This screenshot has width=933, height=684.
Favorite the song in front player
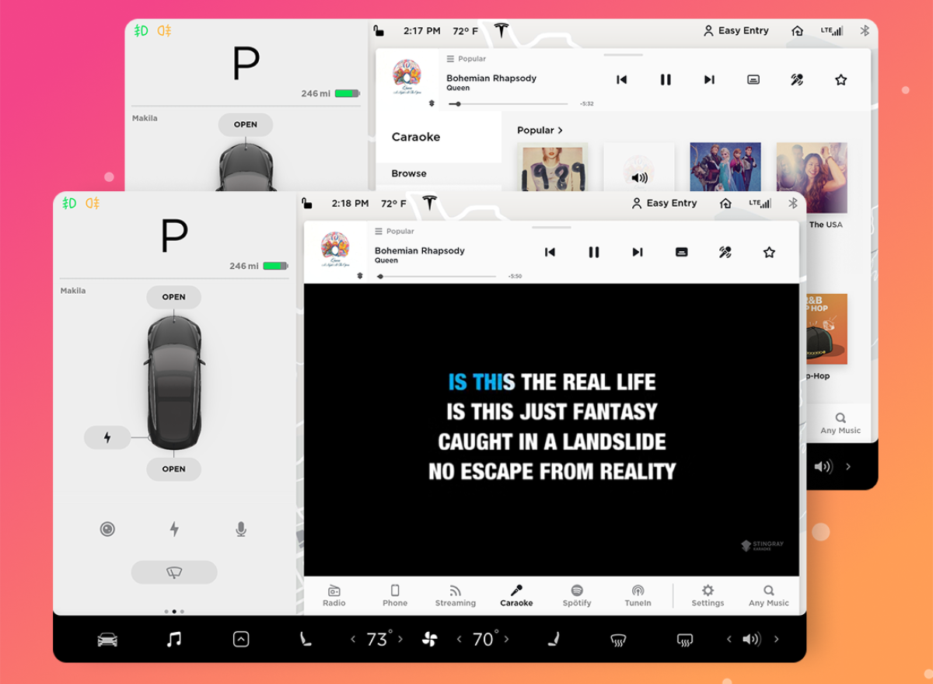769,252
